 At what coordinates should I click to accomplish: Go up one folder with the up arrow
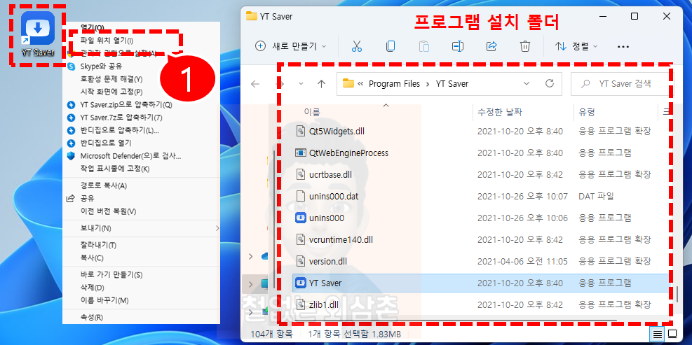pos(321,84)
